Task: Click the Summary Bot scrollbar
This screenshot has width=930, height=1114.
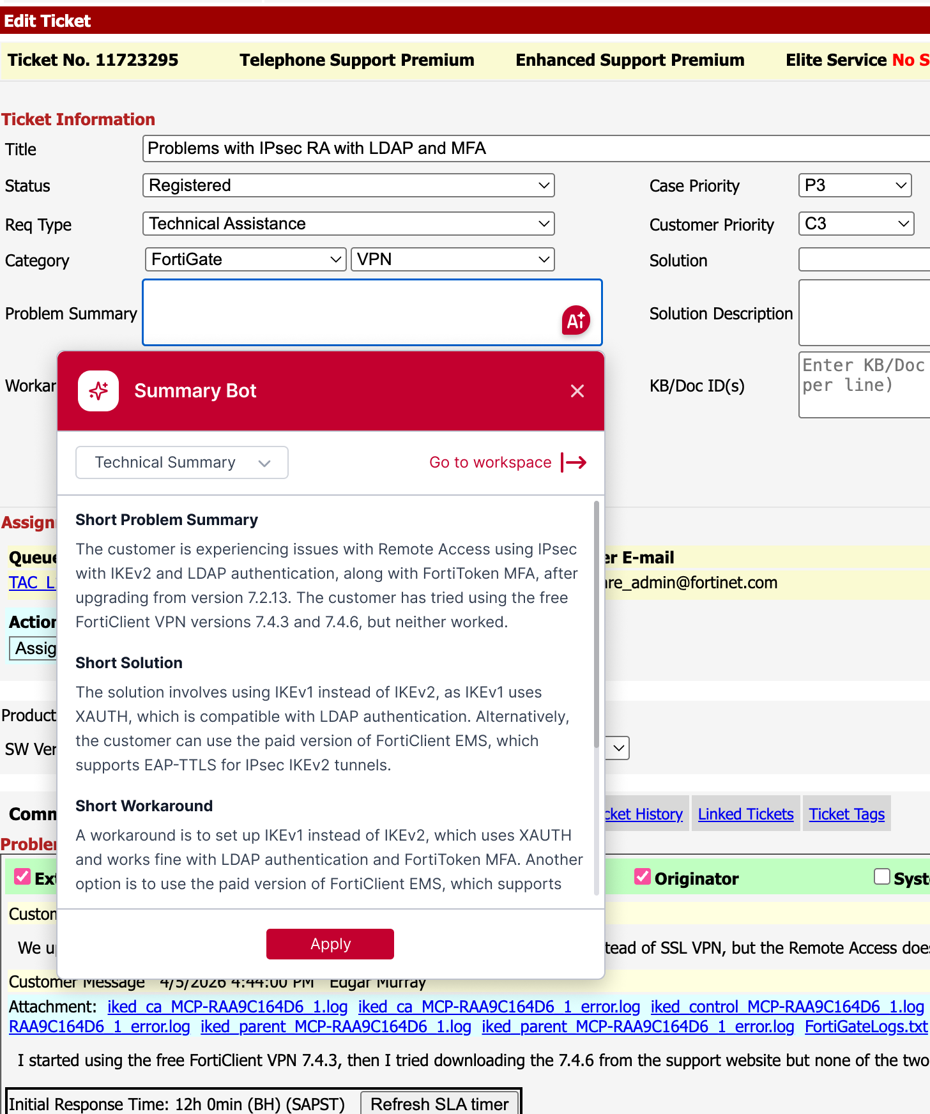Action: 597,625
